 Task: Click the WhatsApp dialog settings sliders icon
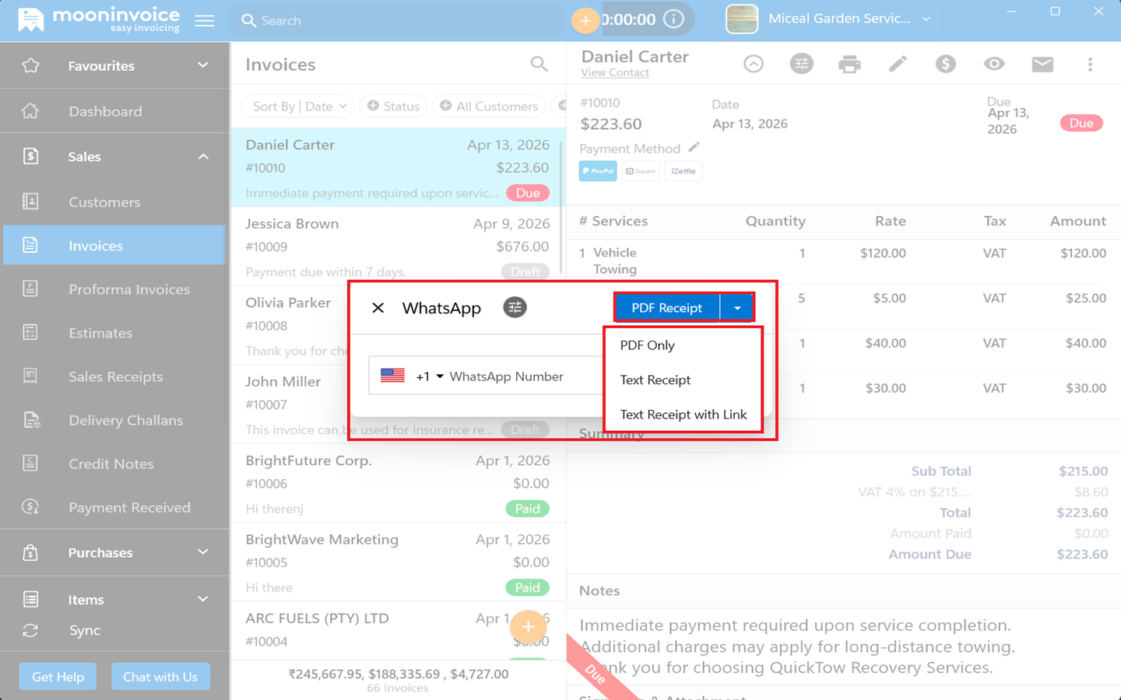click(x=515, y=308)
